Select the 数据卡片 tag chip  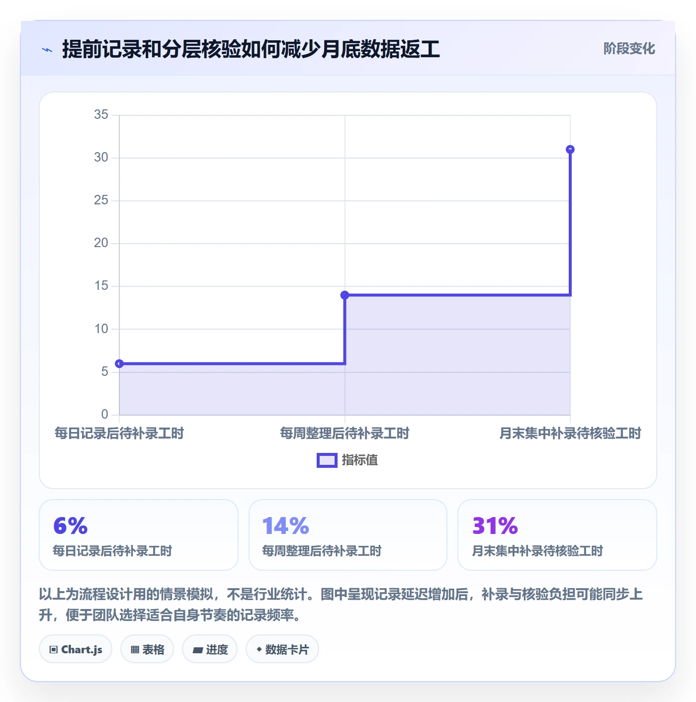282,649
